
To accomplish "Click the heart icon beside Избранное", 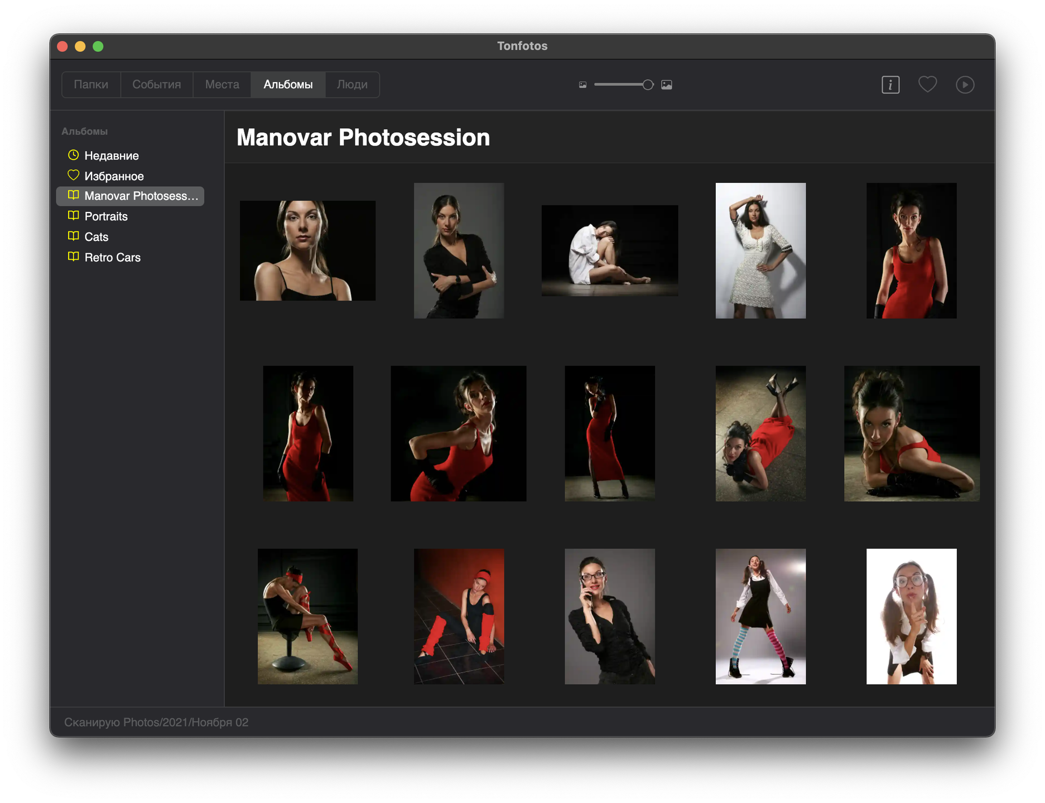I will [x=73, y=175].
